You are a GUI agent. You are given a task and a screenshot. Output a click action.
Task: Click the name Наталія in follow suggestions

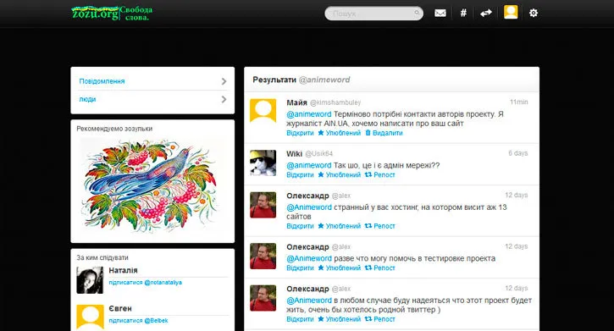(x=123, y=270)
